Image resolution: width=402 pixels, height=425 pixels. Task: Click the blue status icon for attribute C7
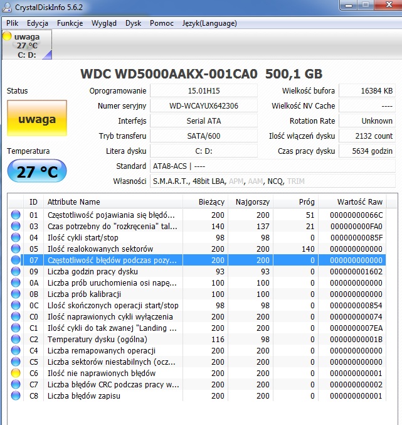pyautogui.click(x=16, y=384)
